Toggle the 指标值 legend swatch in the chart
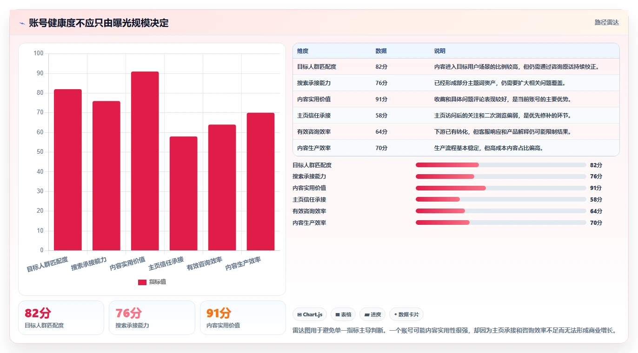The height and width of the screenshot is (353, 638). click(x=142, y=282)
